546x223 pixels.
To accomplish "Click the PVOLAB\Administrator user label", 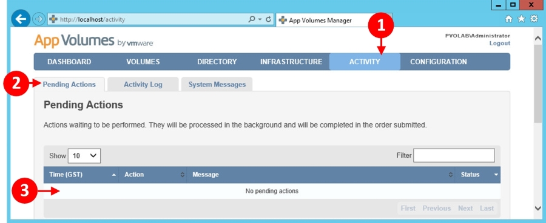I will pyautogui.click(x=478, y=36).
